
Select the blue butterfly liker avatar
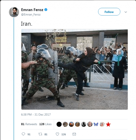coord(96,124)
